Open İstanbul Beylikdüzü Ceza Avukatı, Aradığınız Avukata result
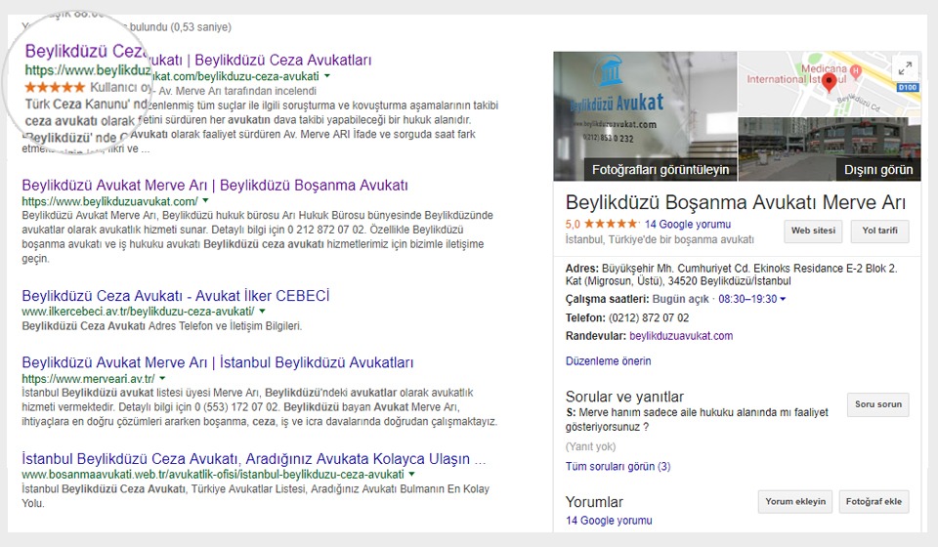This screenshot has height=547, width=938. (254, 458)
